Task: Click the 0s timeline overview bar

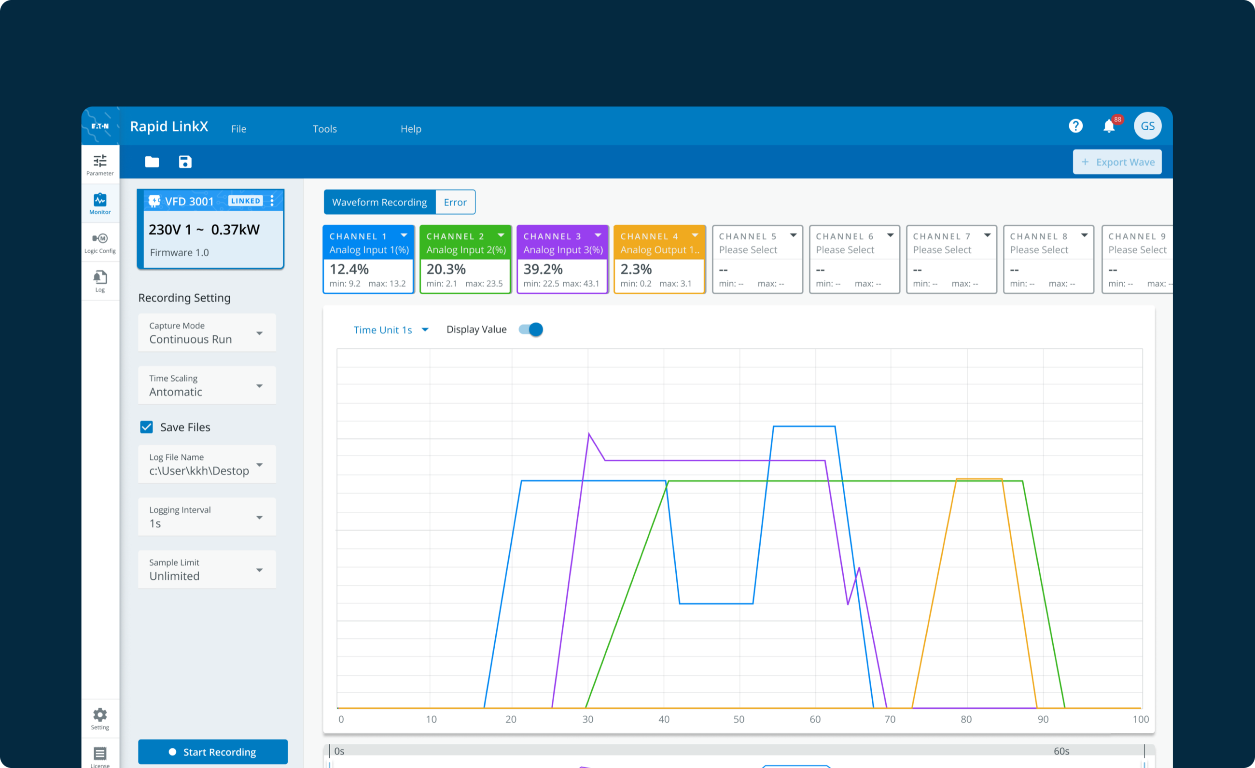Action: [x=739, y=751]
